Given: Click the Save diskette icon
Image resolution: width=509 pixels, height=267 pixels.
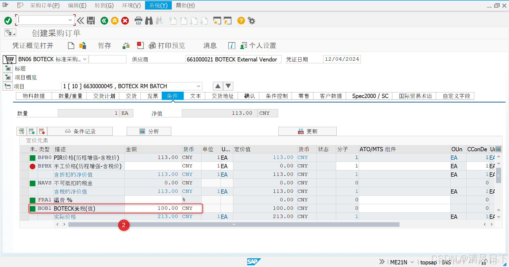Looking at the screenshot, I should coord(91,21).
